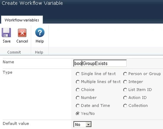Expand the Default value dropdown arrow
This screenshot has height=129, width=163.
click(89, 124)
